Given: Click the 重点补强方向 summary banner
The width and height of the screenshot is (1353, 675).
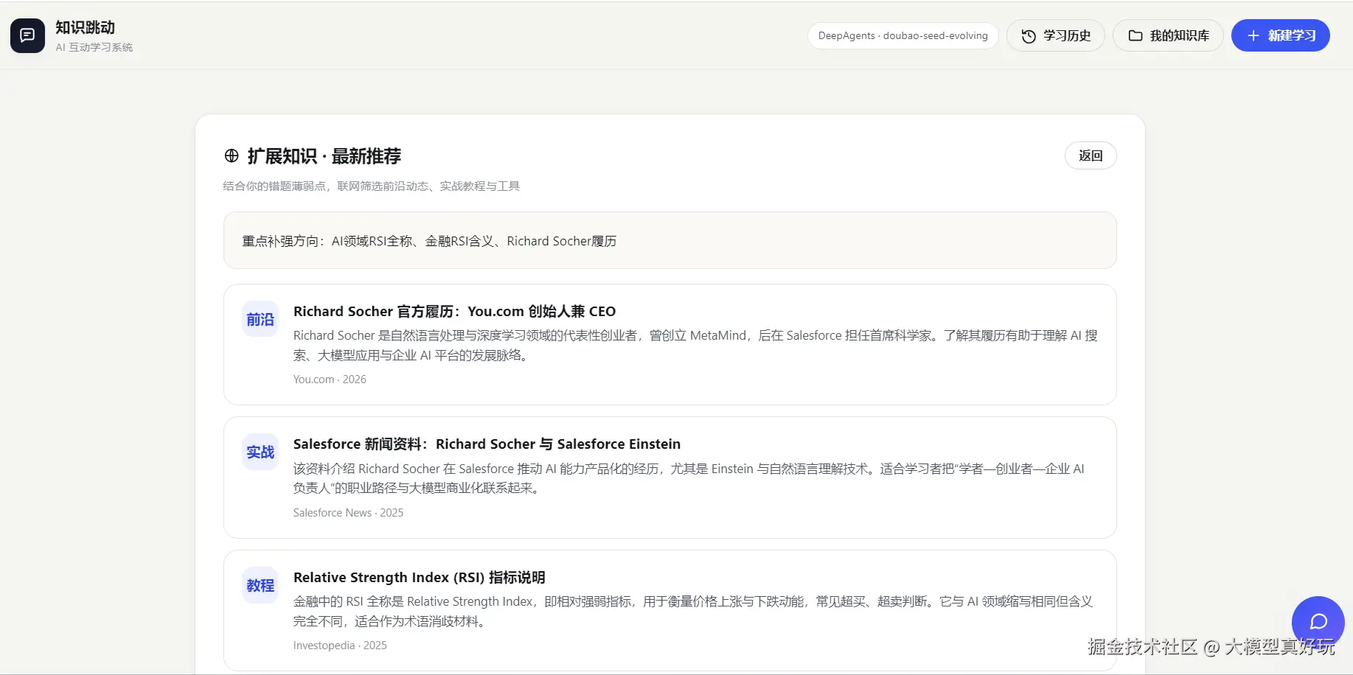Looking at the screenshot, I should 669,240.
